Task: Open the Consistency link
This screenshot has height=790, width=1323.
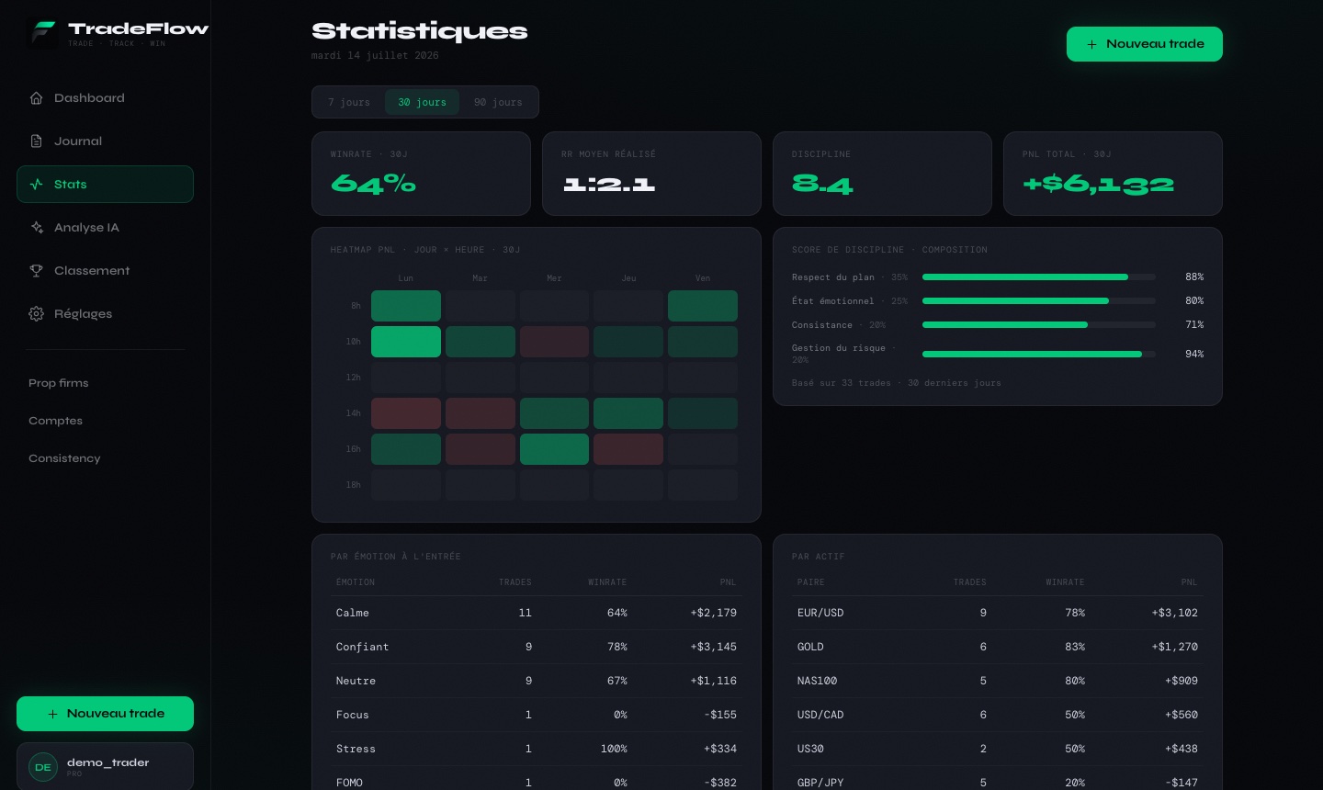Action: (x=64, y=458)
